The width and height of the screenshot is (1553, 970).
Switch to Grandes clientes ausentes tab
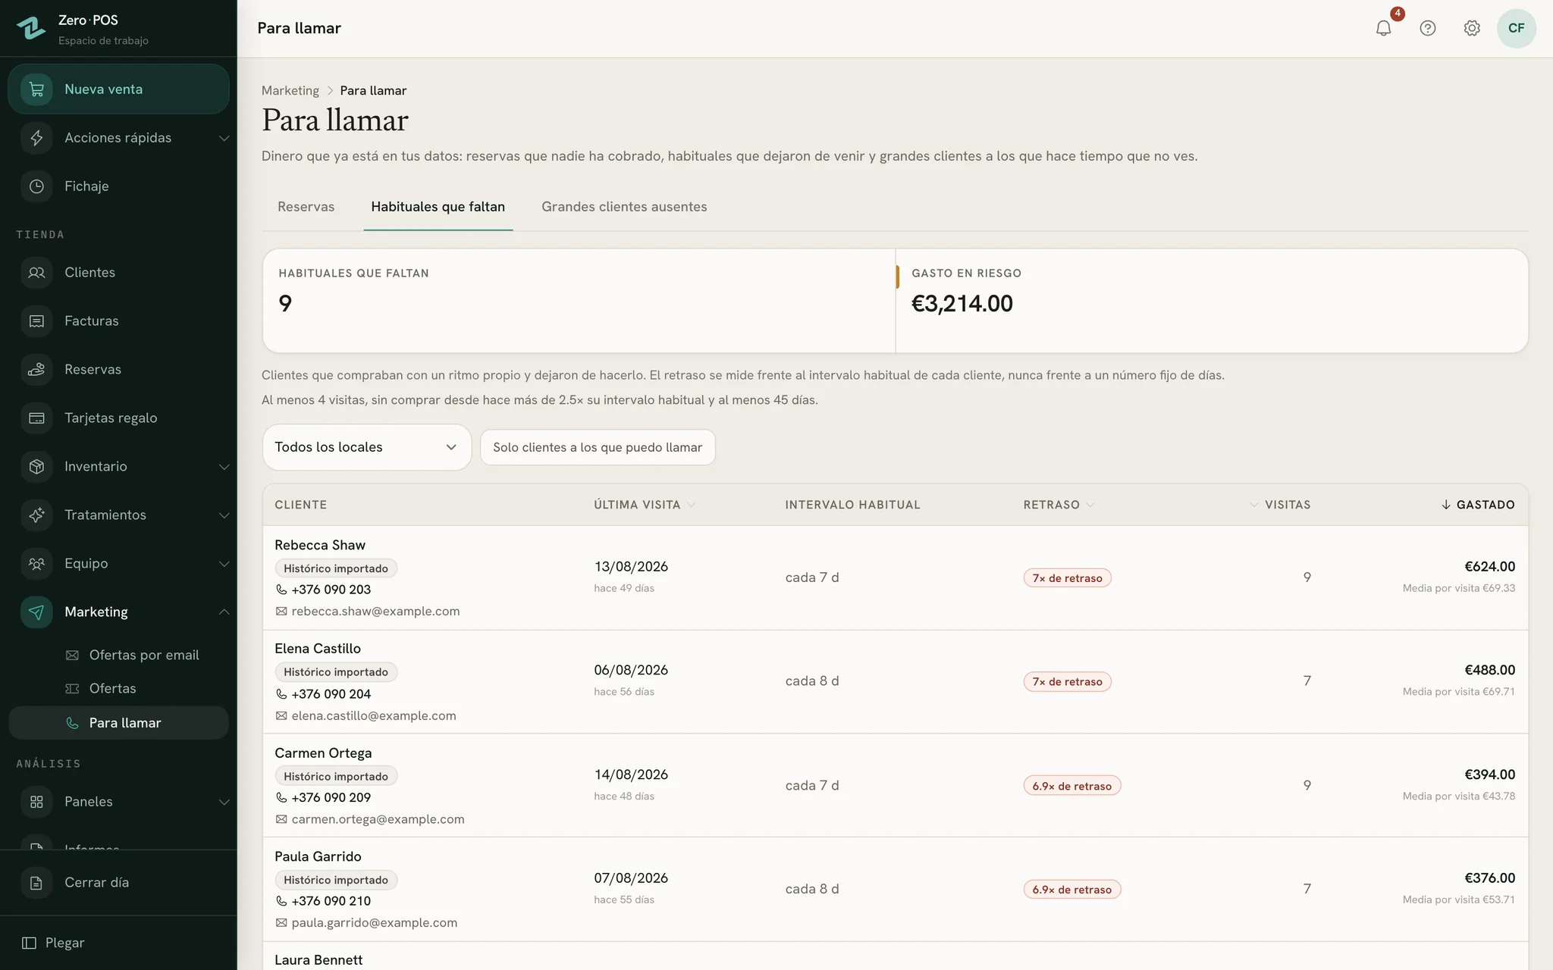coord(624,207)
